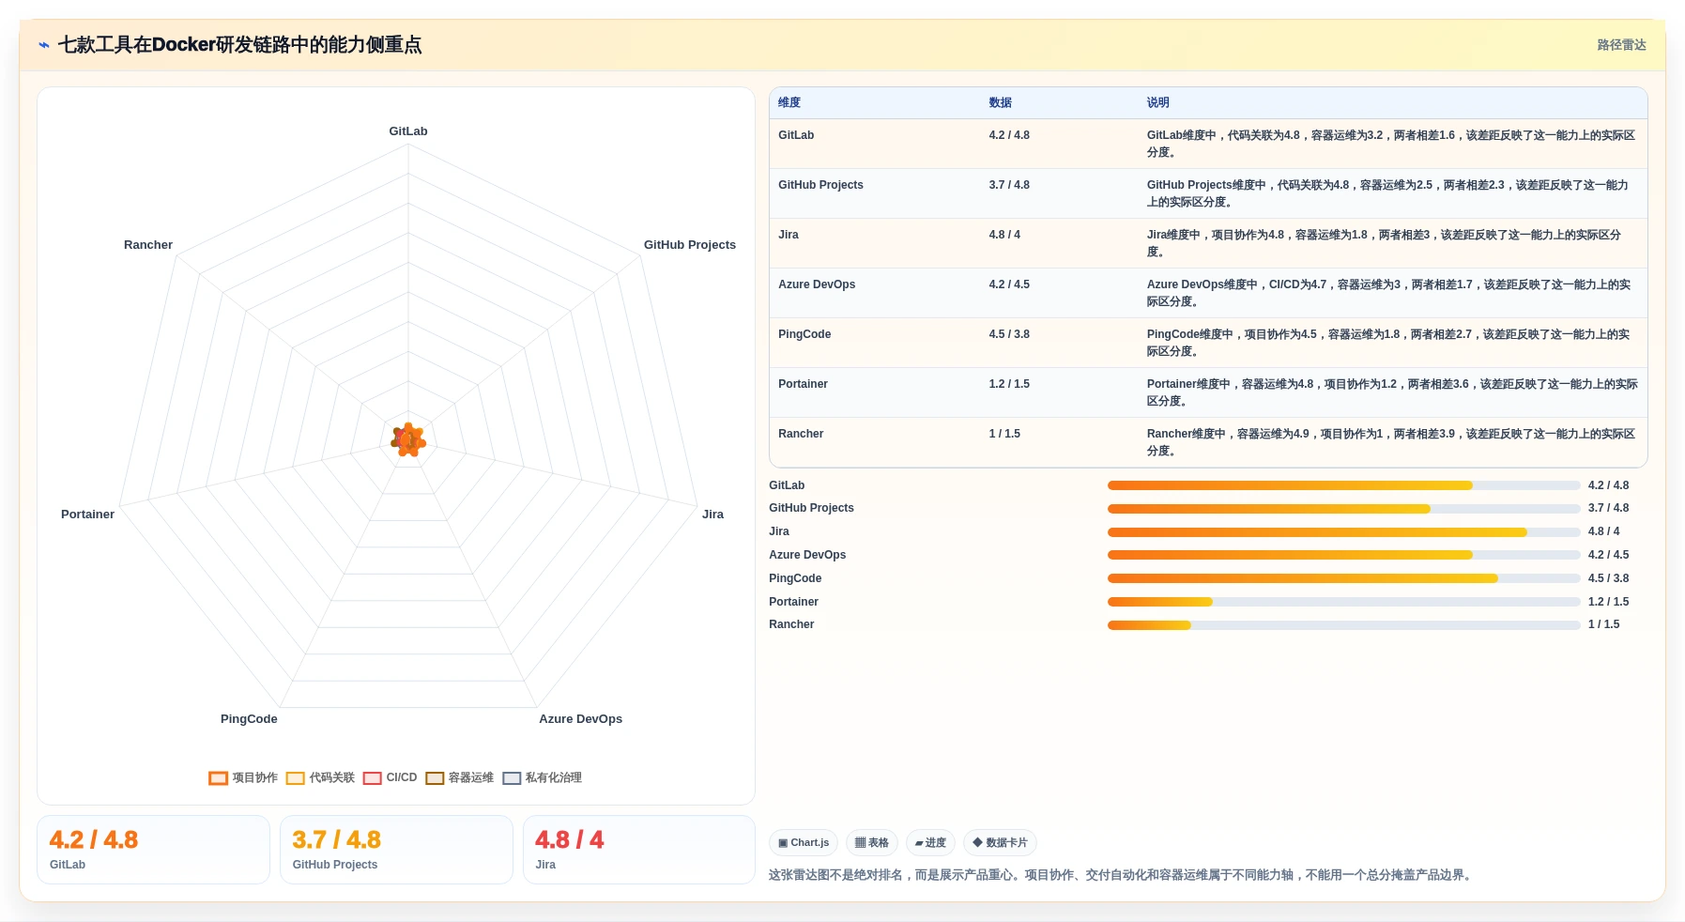Click the radar data cluster at the chart center
Viewport: 1685px width, 922px height.
coord(408,439)
